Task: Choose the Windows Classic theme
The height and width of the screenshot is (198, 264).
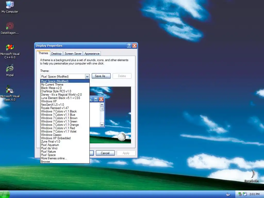Action: [65, 135]
